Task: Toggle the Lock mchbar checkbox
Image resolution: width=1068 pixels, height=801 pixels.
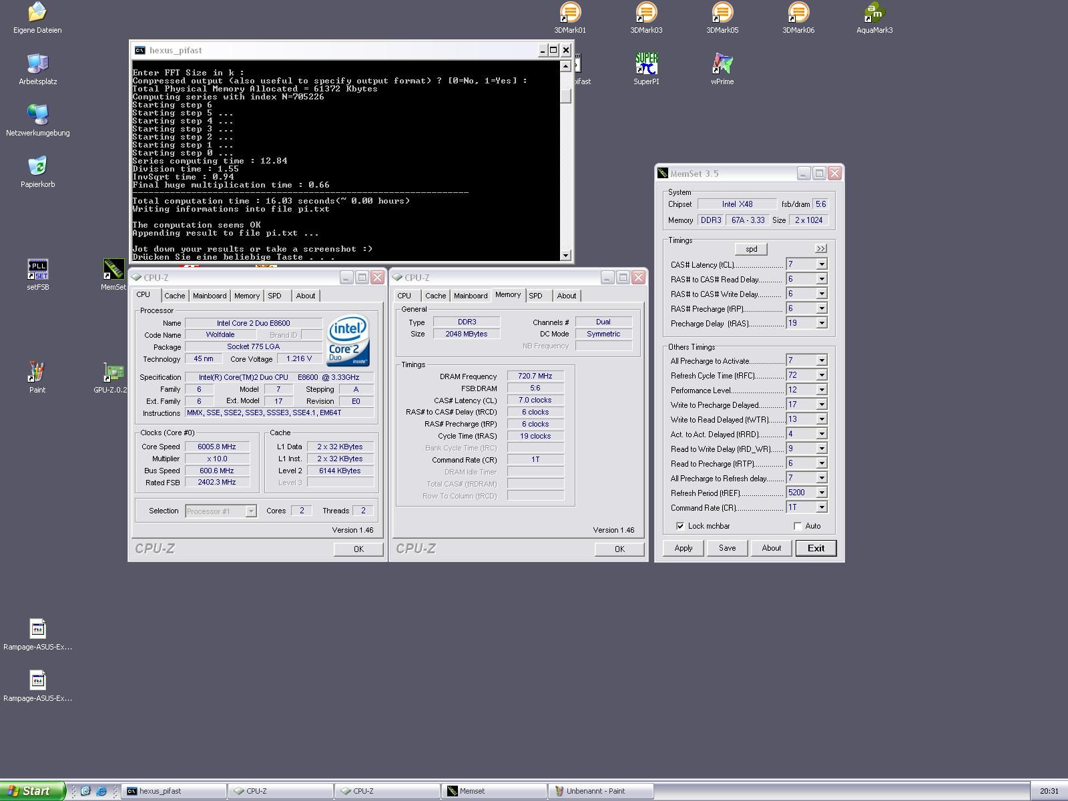Action: click(680, 526)
